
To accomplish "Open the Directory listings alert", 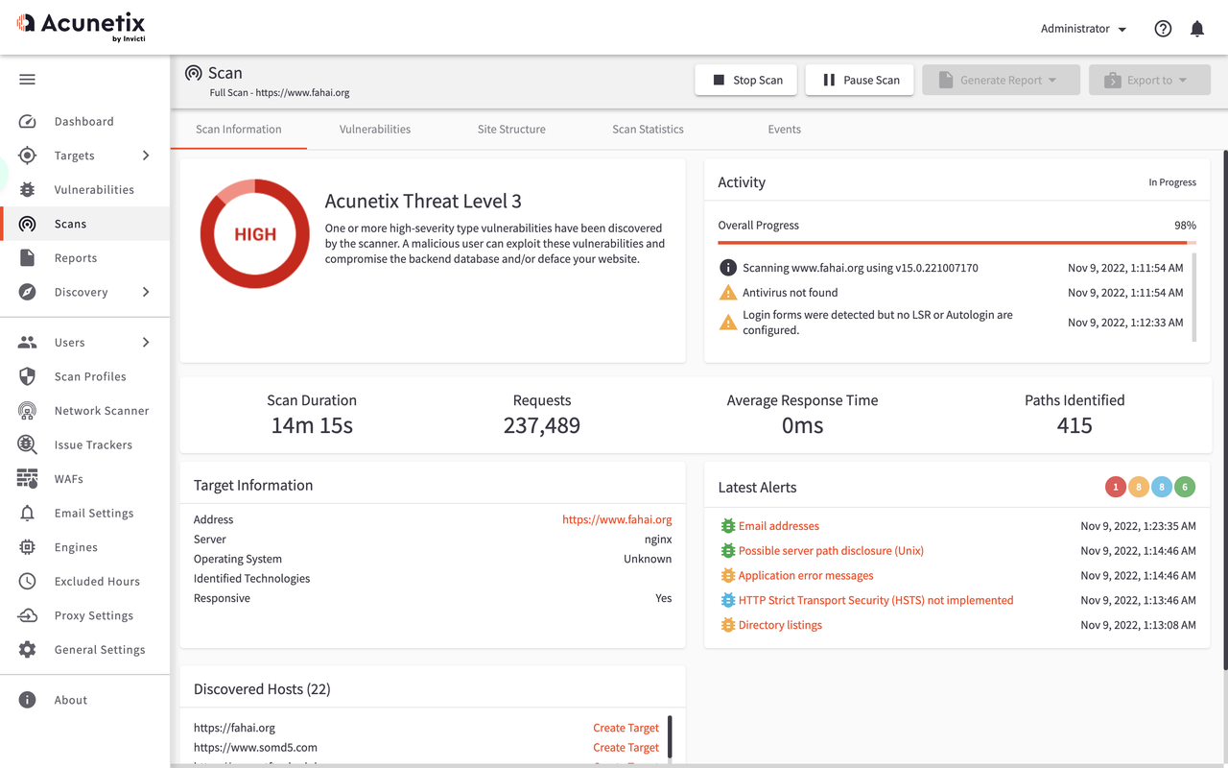I will pyautogui.click(x=780, y=625).
